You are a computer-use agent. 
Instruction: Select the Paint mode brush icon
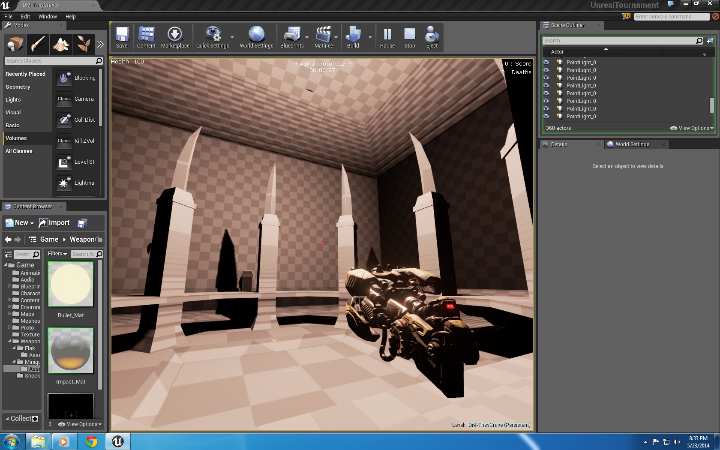38,44
